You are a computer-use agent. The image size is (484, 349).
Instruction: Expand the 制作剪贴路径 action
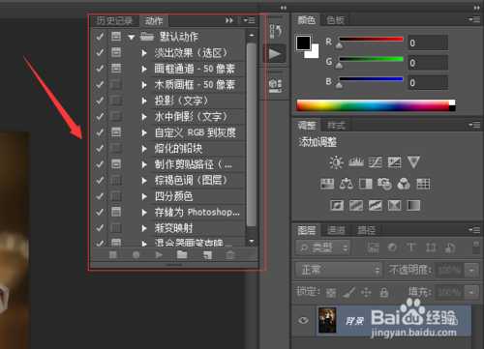click(x=144, y=164)
